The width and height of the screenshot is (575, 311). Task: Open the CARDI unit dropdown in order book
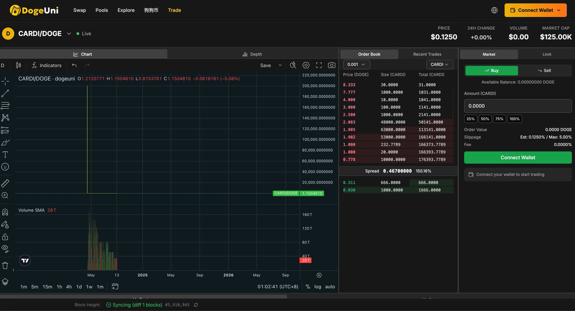point(440,64)
